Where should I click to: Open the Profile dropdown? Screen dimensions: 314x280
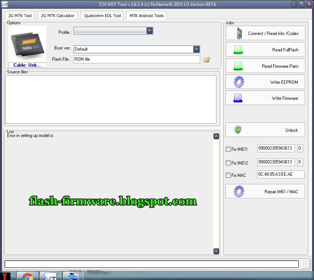click(x=150, y=31)
